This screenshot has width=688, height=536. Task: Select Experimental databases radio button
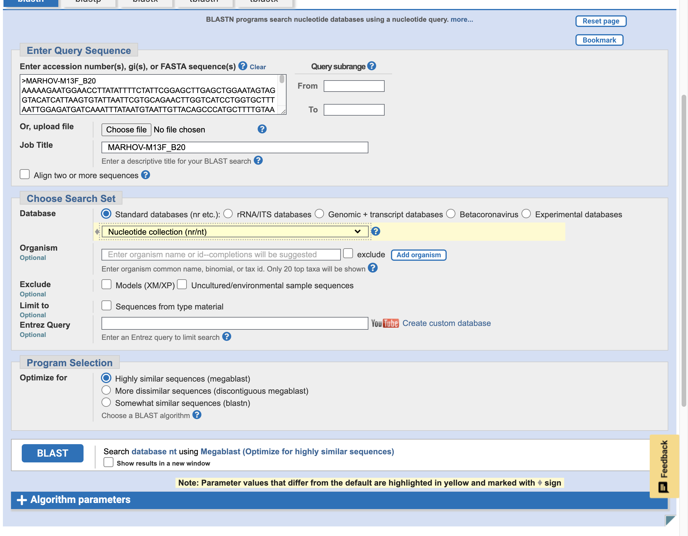[x=526, y=214]
